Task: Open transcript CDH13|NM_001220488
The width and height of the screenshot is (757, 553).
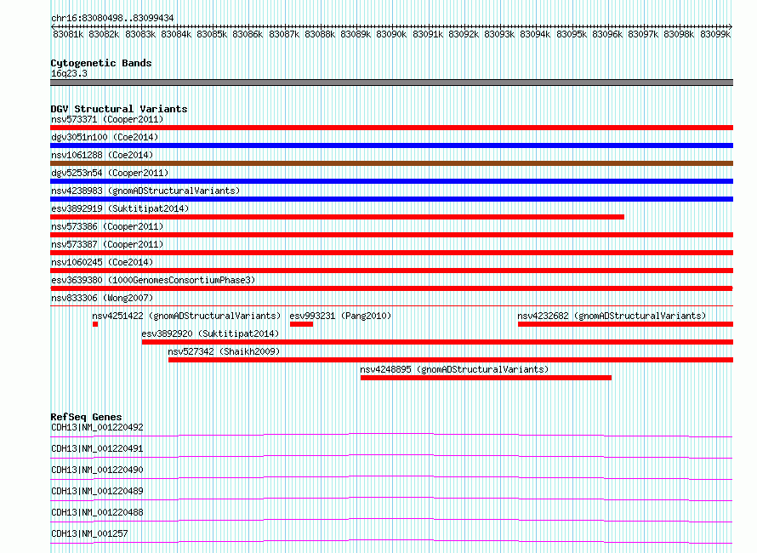Action: [x=97, y=512]
